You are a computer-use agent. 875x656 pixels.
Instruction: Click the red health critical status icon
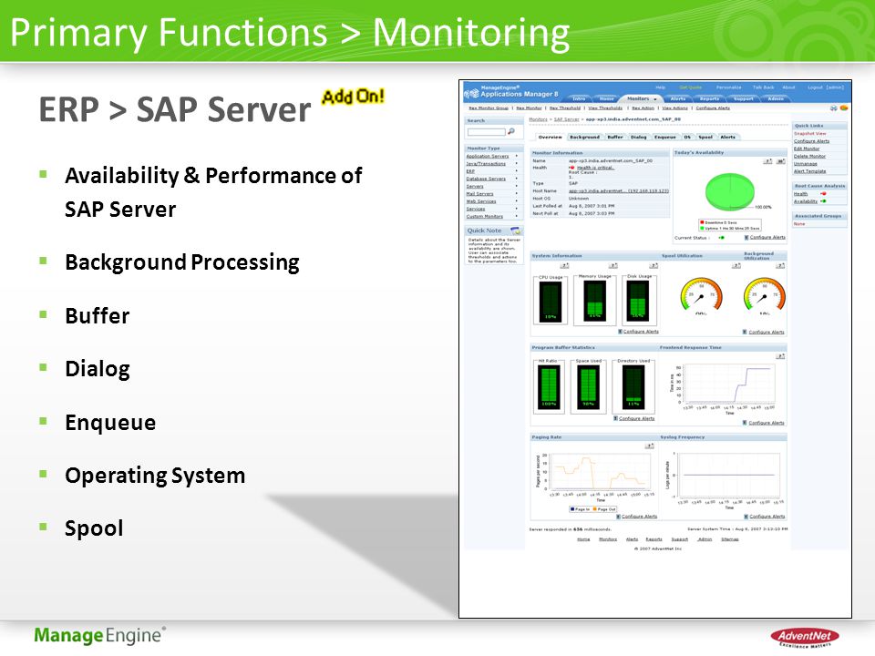pyautogui.click(x=571, y=168)
